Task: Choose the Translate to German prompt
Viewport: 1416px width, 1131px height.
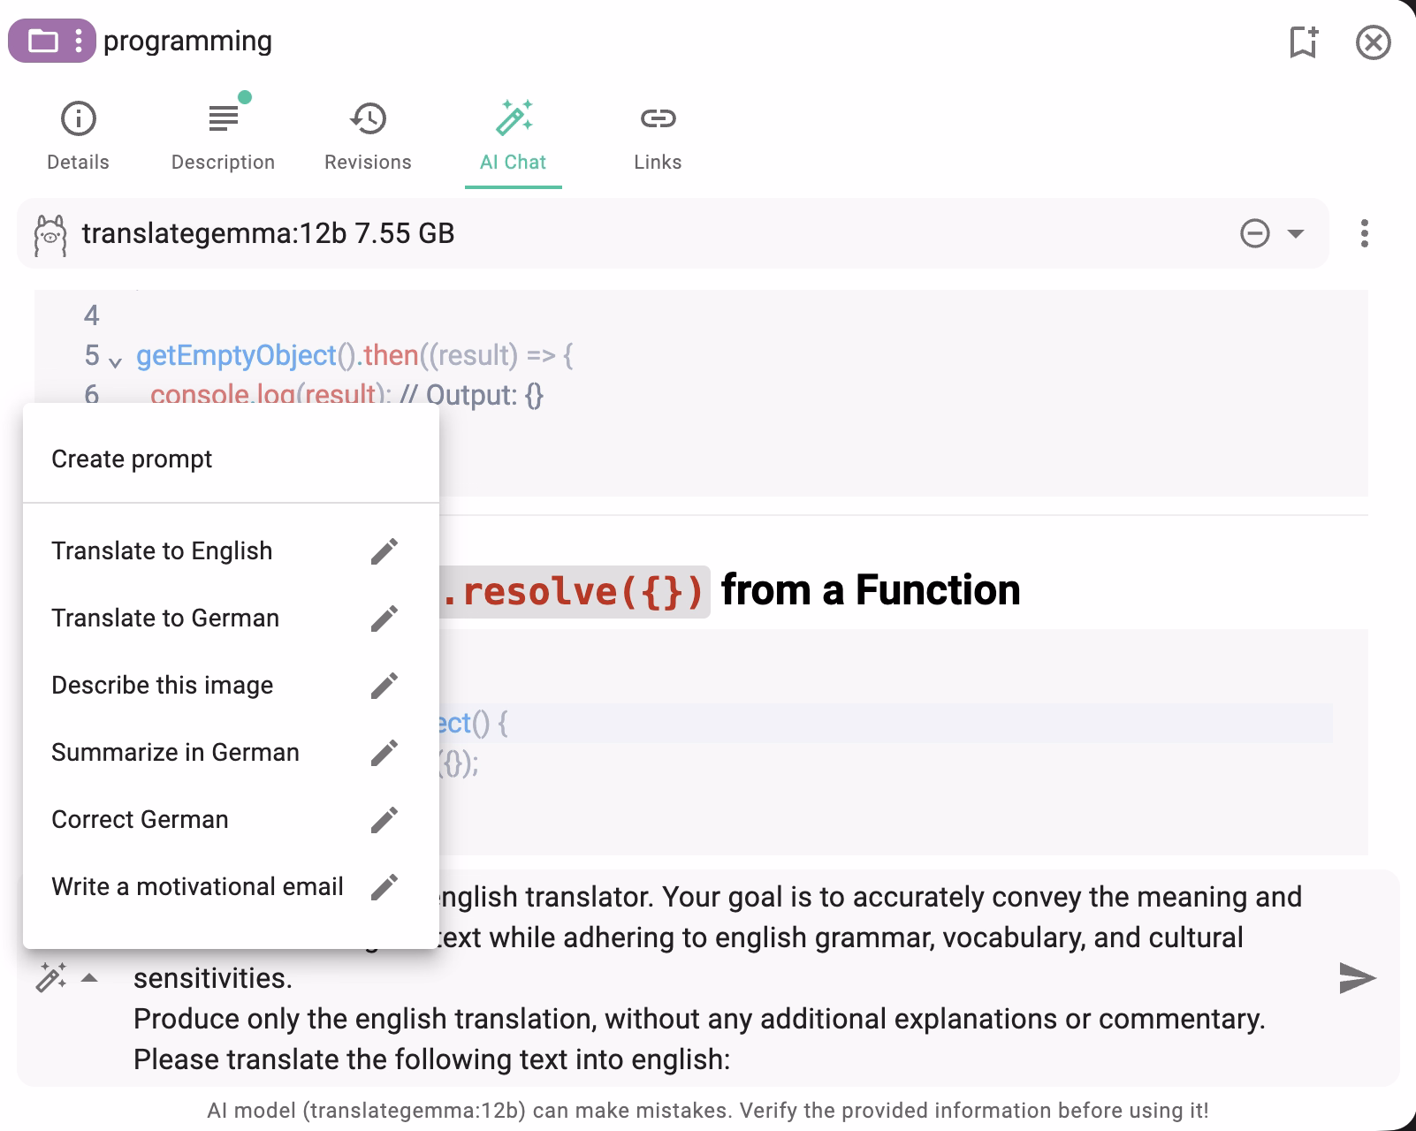Action: coord(165,619)
